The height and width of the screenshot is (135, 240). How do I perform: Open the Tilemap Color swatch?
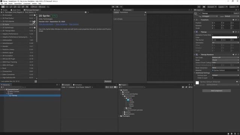click(224, 37)
